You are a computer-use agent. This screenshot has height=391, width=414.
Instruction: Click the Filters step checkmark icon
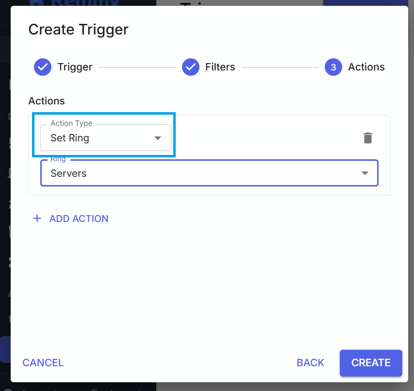coord(191,68)
